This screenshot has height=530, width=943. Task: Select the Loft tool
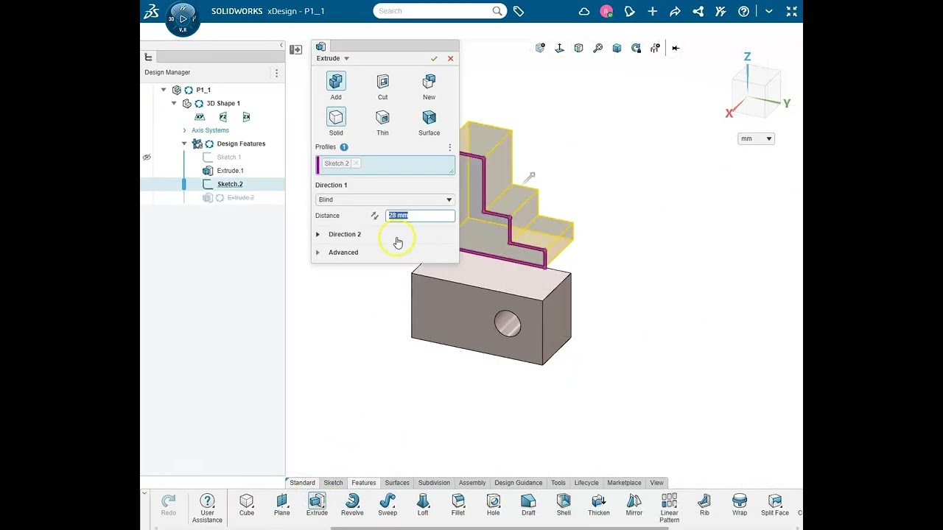423,505
